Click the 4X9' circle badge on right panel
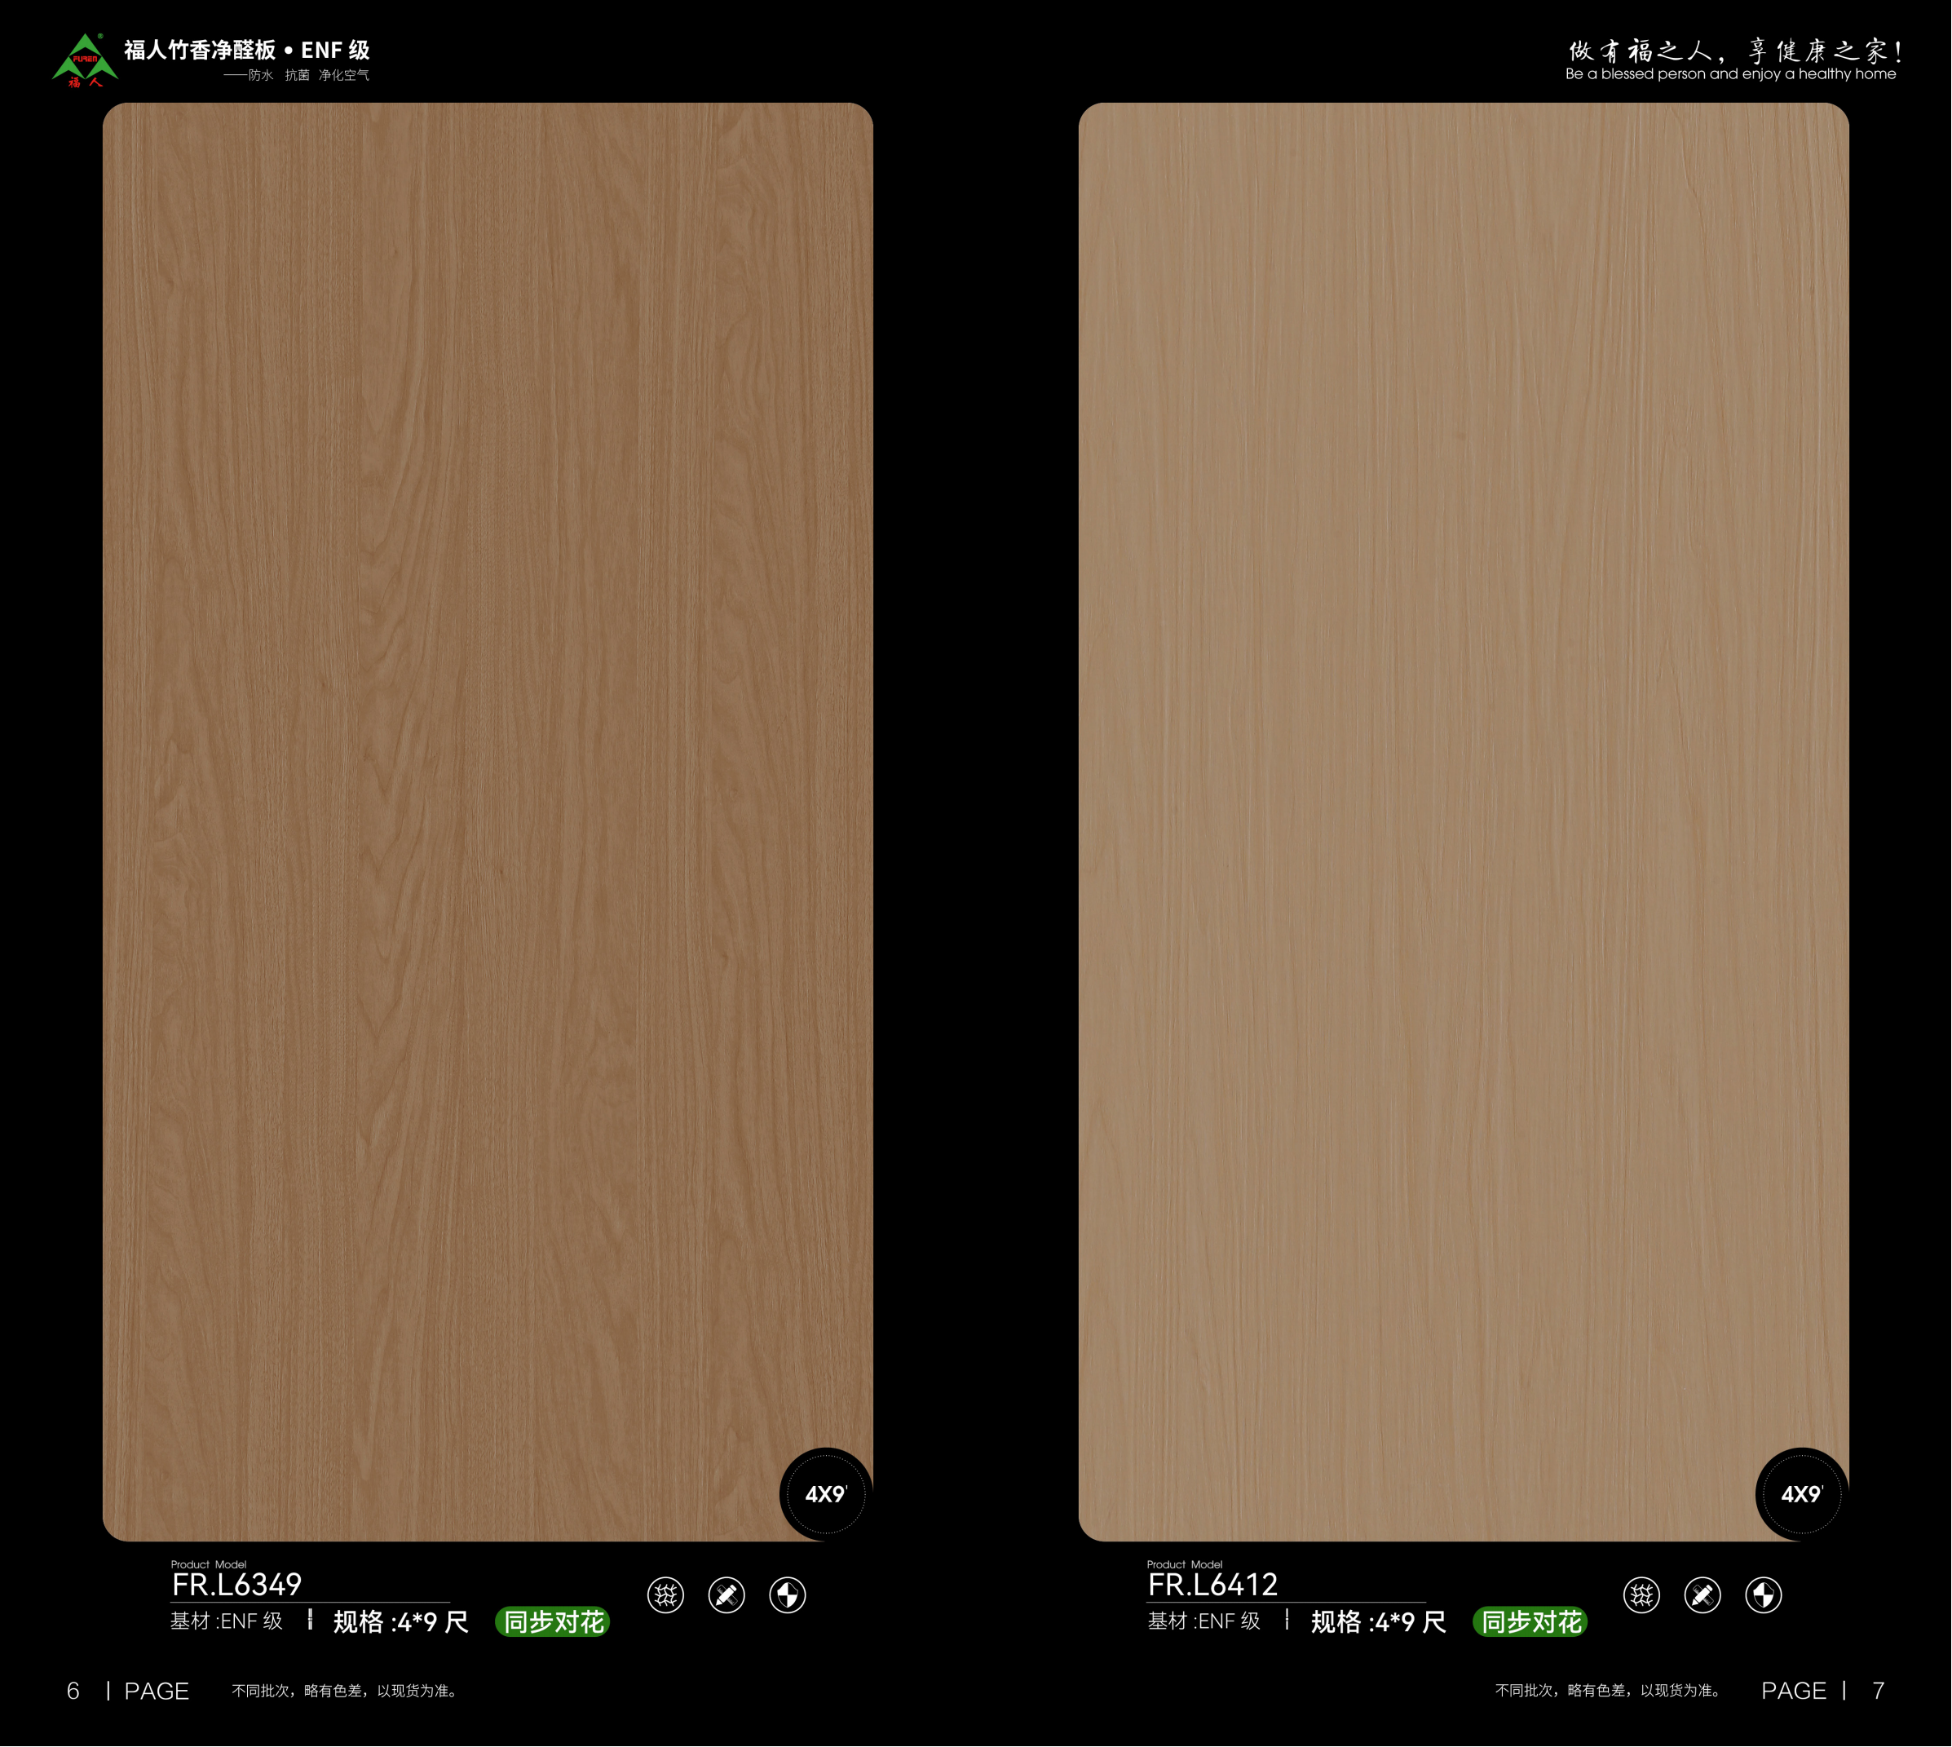This screenshot has width=1952, height=1747. 1801,1494
